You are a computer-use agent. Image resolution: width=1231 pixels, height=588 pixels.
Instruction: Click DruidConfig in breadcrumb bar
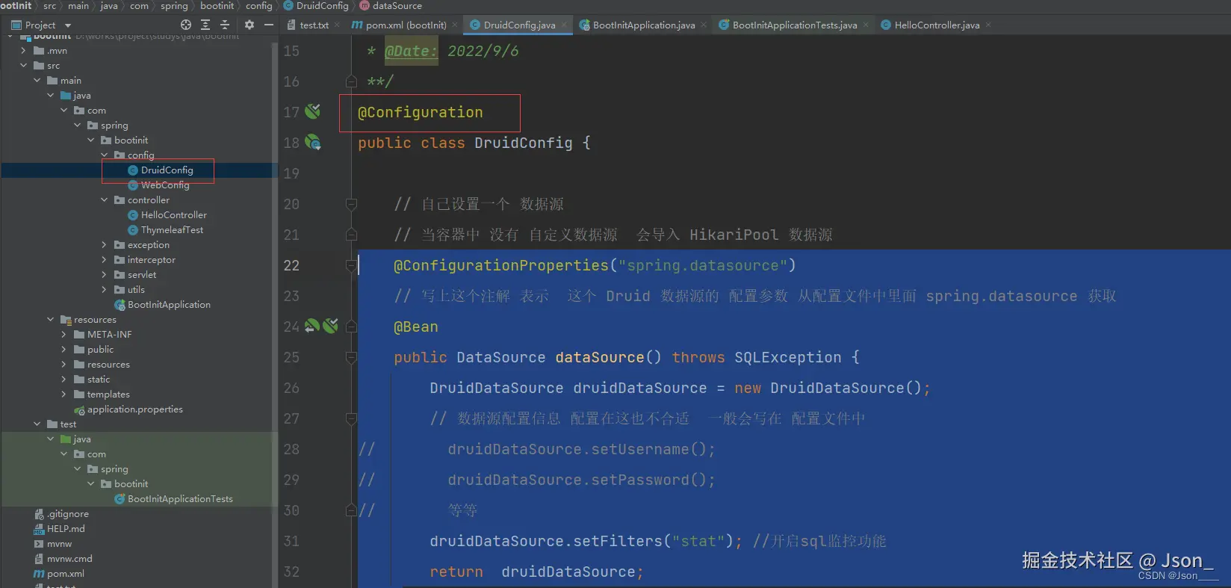click(x=323, y=6)
